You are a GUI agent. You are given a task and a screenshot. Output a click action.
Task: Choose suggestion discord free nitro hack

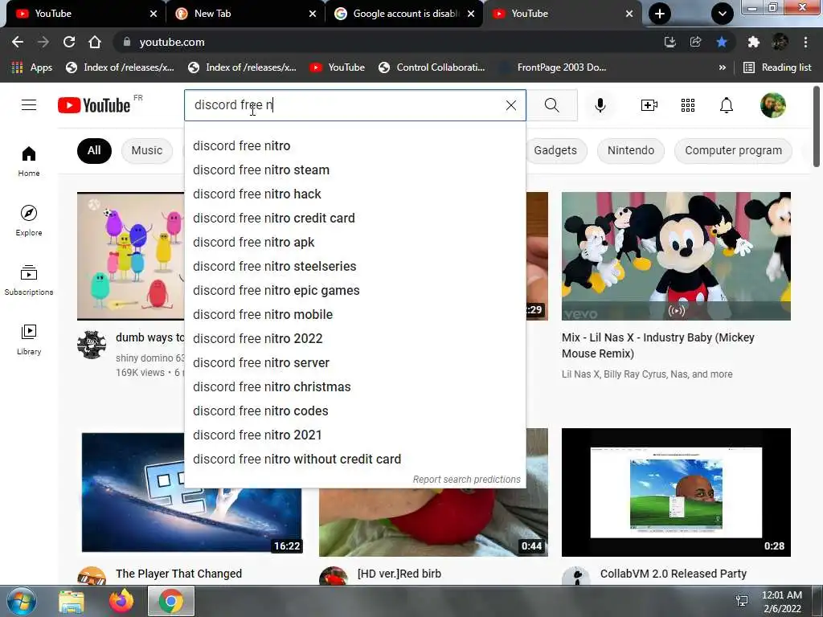[x=355, y=194]
